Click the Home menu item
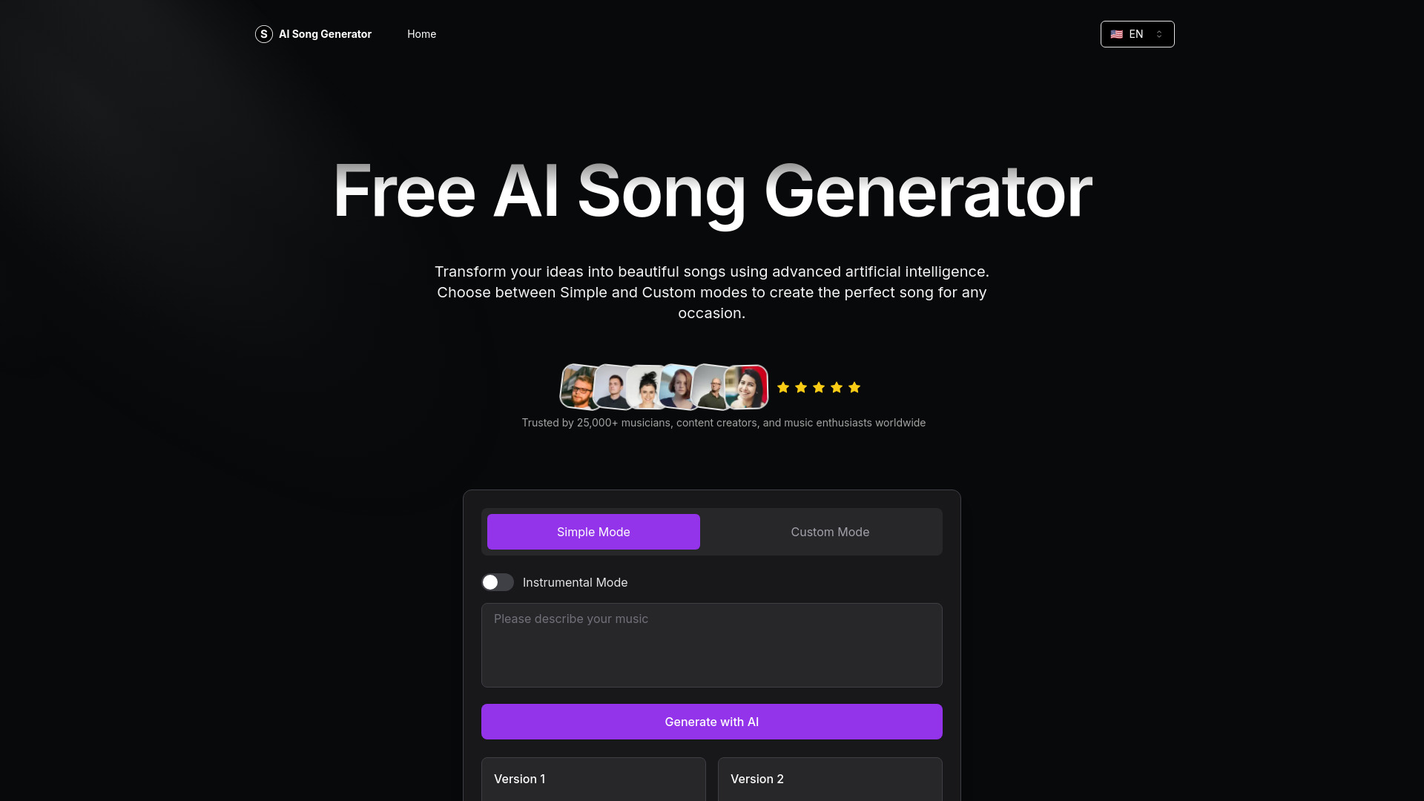Screen dimensions: 1424x801 click(421, 33)
